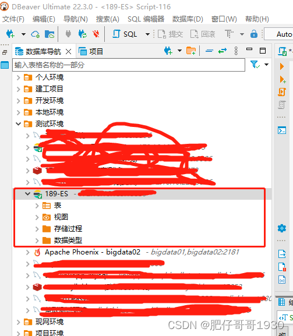This screenshot has height=336, width=293.
Task: Open the transaction mode dropdown arrow
Action: click(242, 34)
